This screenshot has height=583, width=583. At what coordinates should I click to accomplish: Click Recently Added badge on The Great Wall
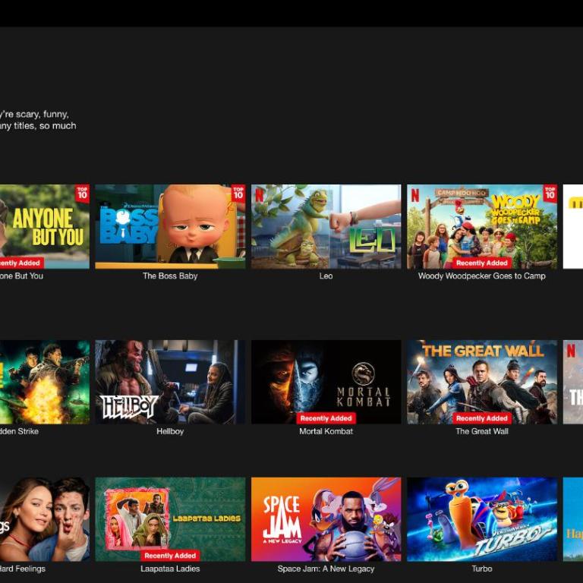click(482, 418)
